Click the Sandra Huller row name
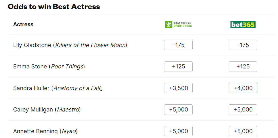Viewport: 278px width, 138px height. tap(31, 88)
